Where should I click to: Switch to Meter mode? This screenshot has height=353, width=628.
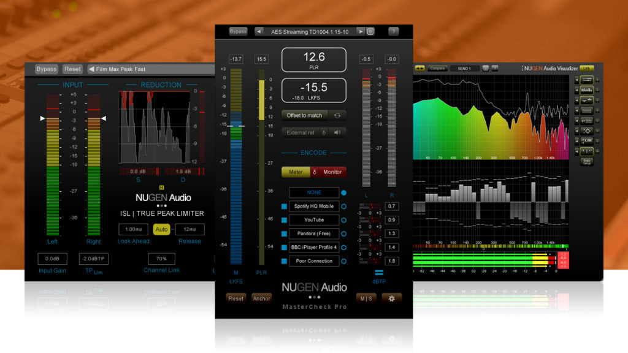(x=296, y=172)
